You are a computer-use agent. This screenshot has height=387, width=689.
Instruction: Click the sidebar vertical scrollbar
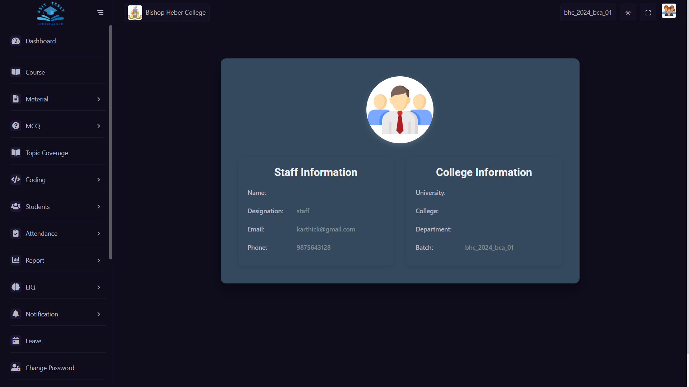coord(111,143)
